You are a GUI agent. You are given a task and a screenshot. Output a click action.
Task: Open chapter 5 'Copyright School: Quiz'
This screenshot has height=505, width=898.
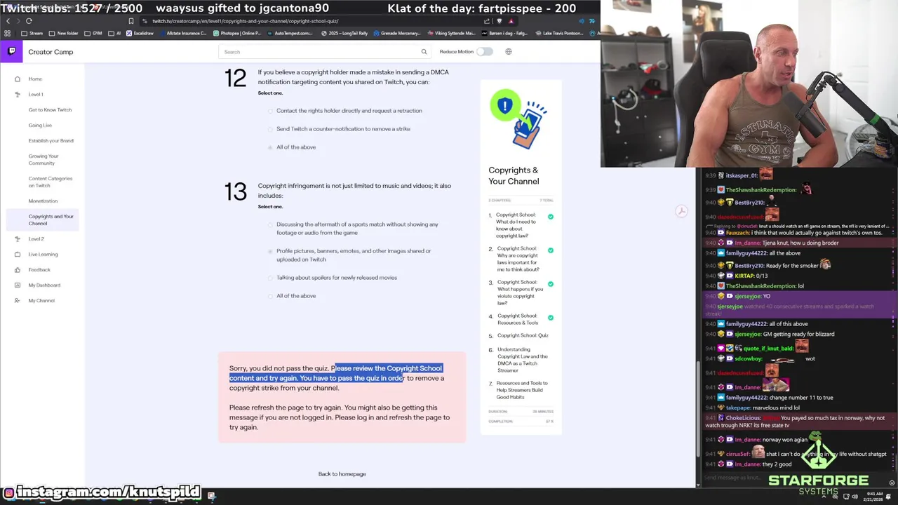tap(523, 335)
